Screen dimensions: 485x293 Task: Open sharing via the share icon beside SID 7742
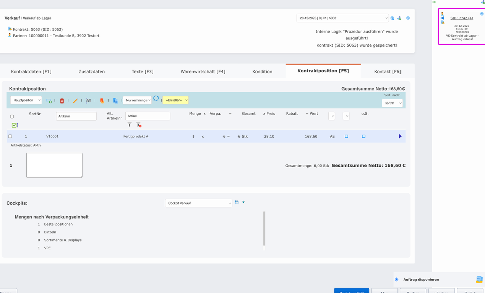[442, 17]
